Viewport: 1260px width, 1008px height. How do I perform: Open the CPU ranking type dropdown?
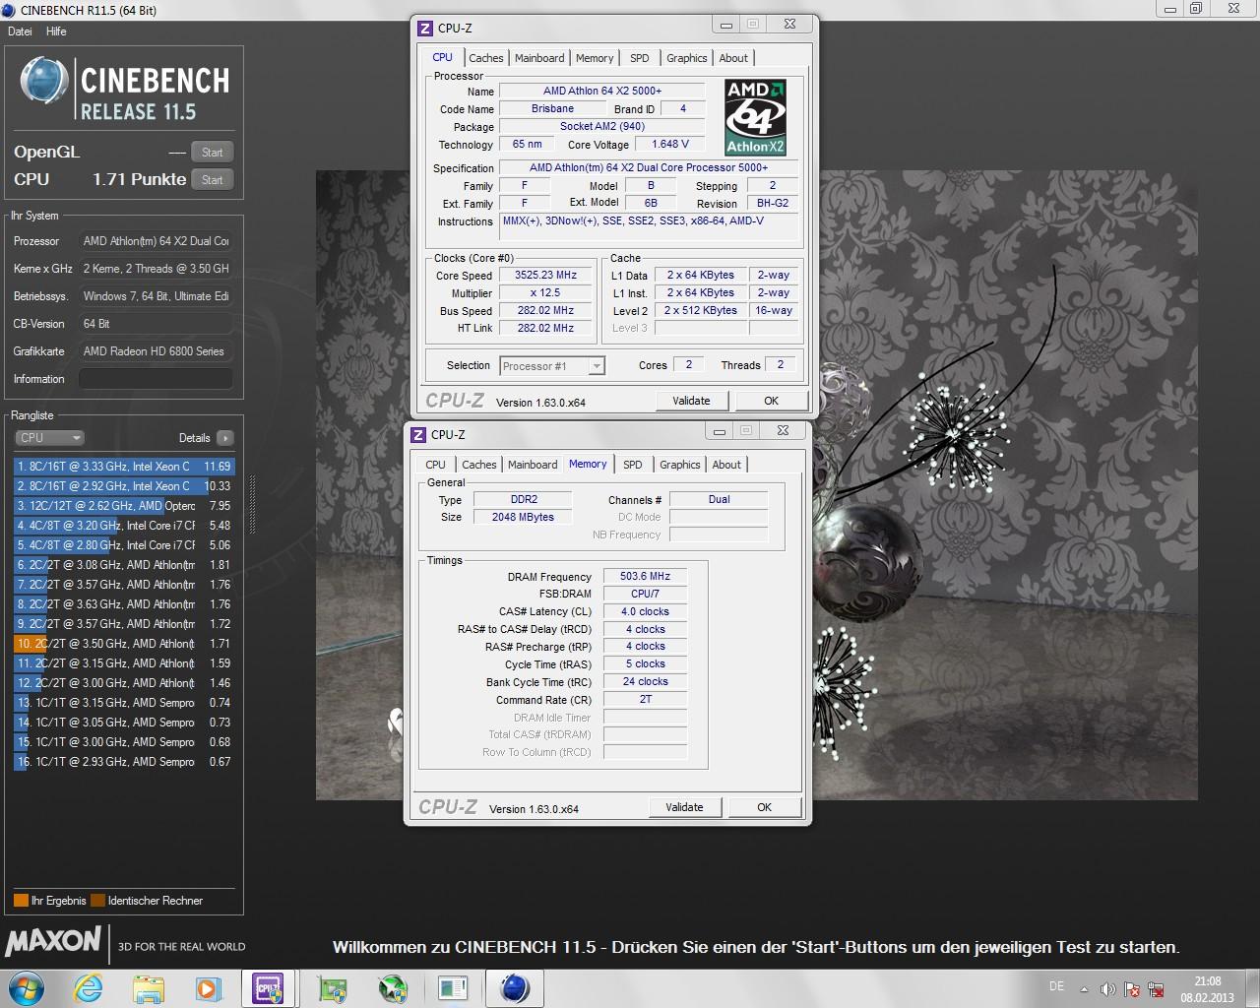pyautogui.click(x=49, y=438)
